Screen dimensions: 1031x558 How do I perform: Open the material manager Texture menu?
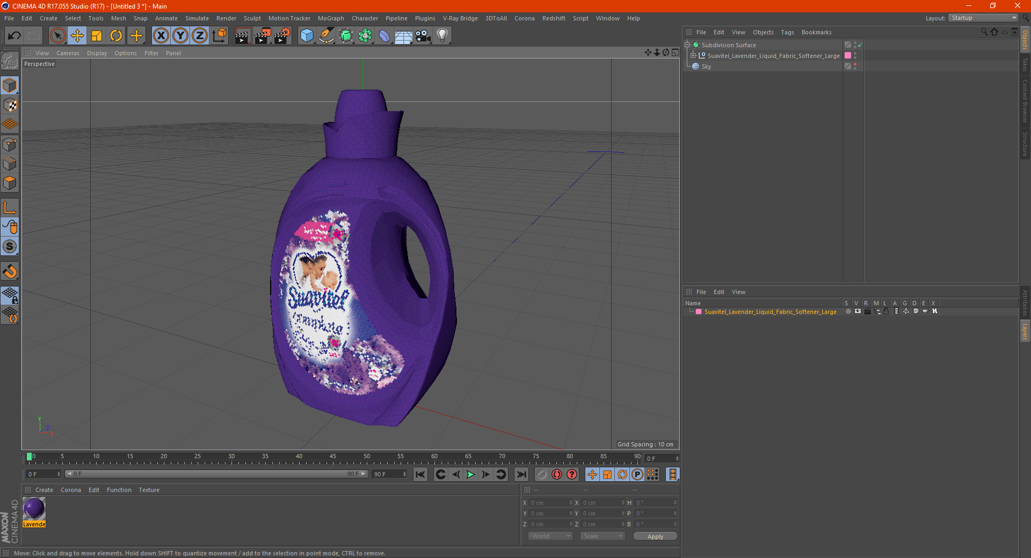click(x=149, y=490)
